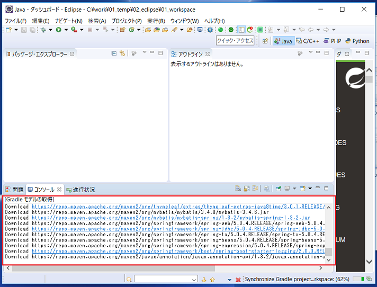Open the ナビゲート(N) menu
Screen dimensions: 377x287
68,21
